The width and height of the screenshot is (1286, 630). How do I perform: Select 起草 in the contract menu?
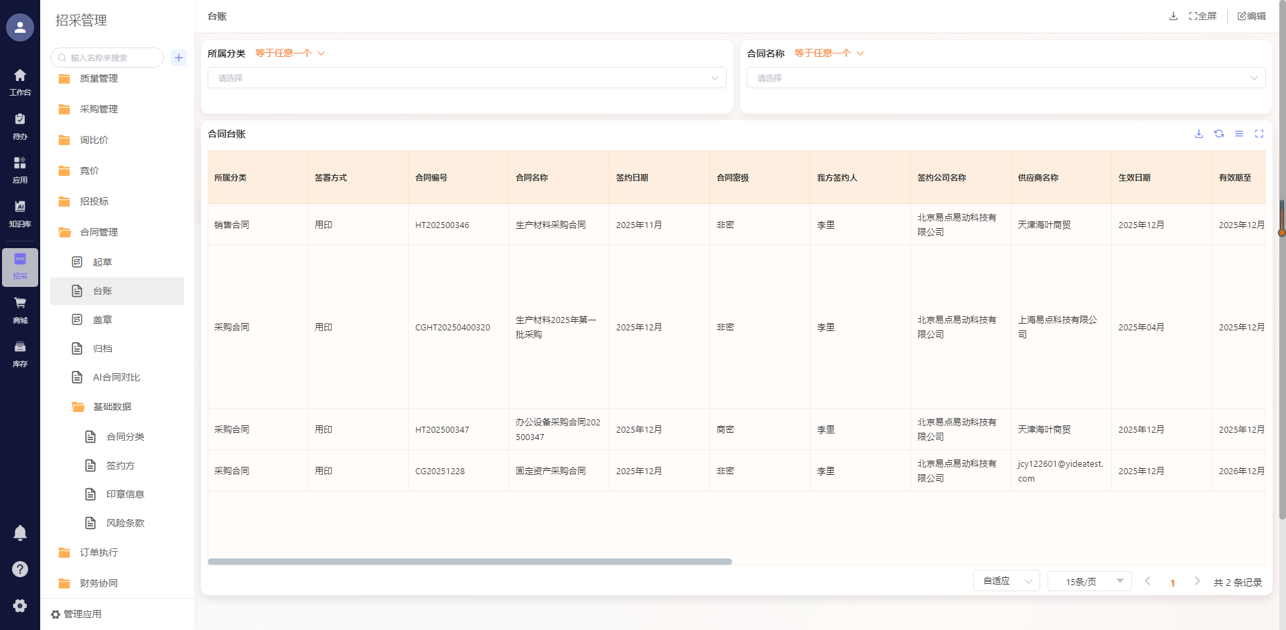(x=102, y=262)
